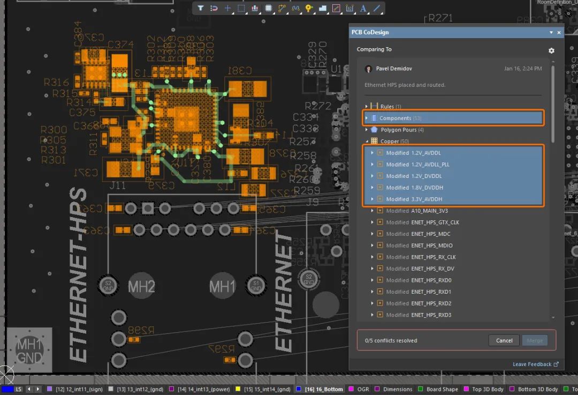Pick the place line tool
578x395 pixels.
coord(377,8)
